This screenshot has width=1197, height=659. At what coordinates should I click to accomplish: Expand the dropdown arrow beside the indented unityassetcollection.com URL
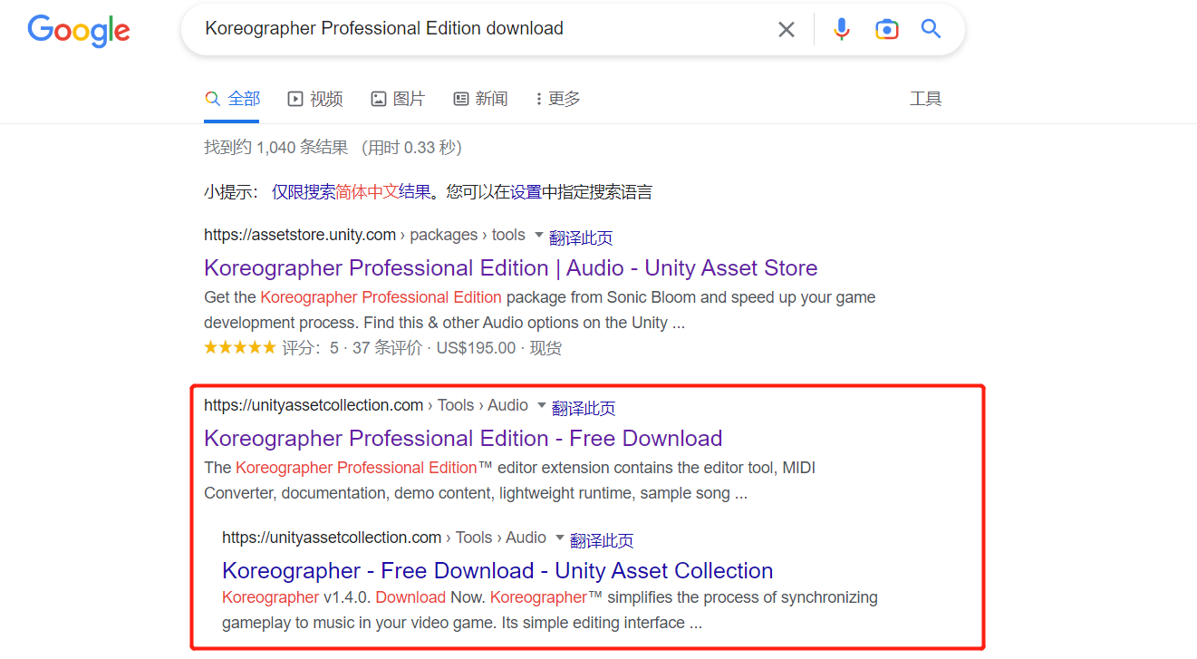tap(559, 538)
